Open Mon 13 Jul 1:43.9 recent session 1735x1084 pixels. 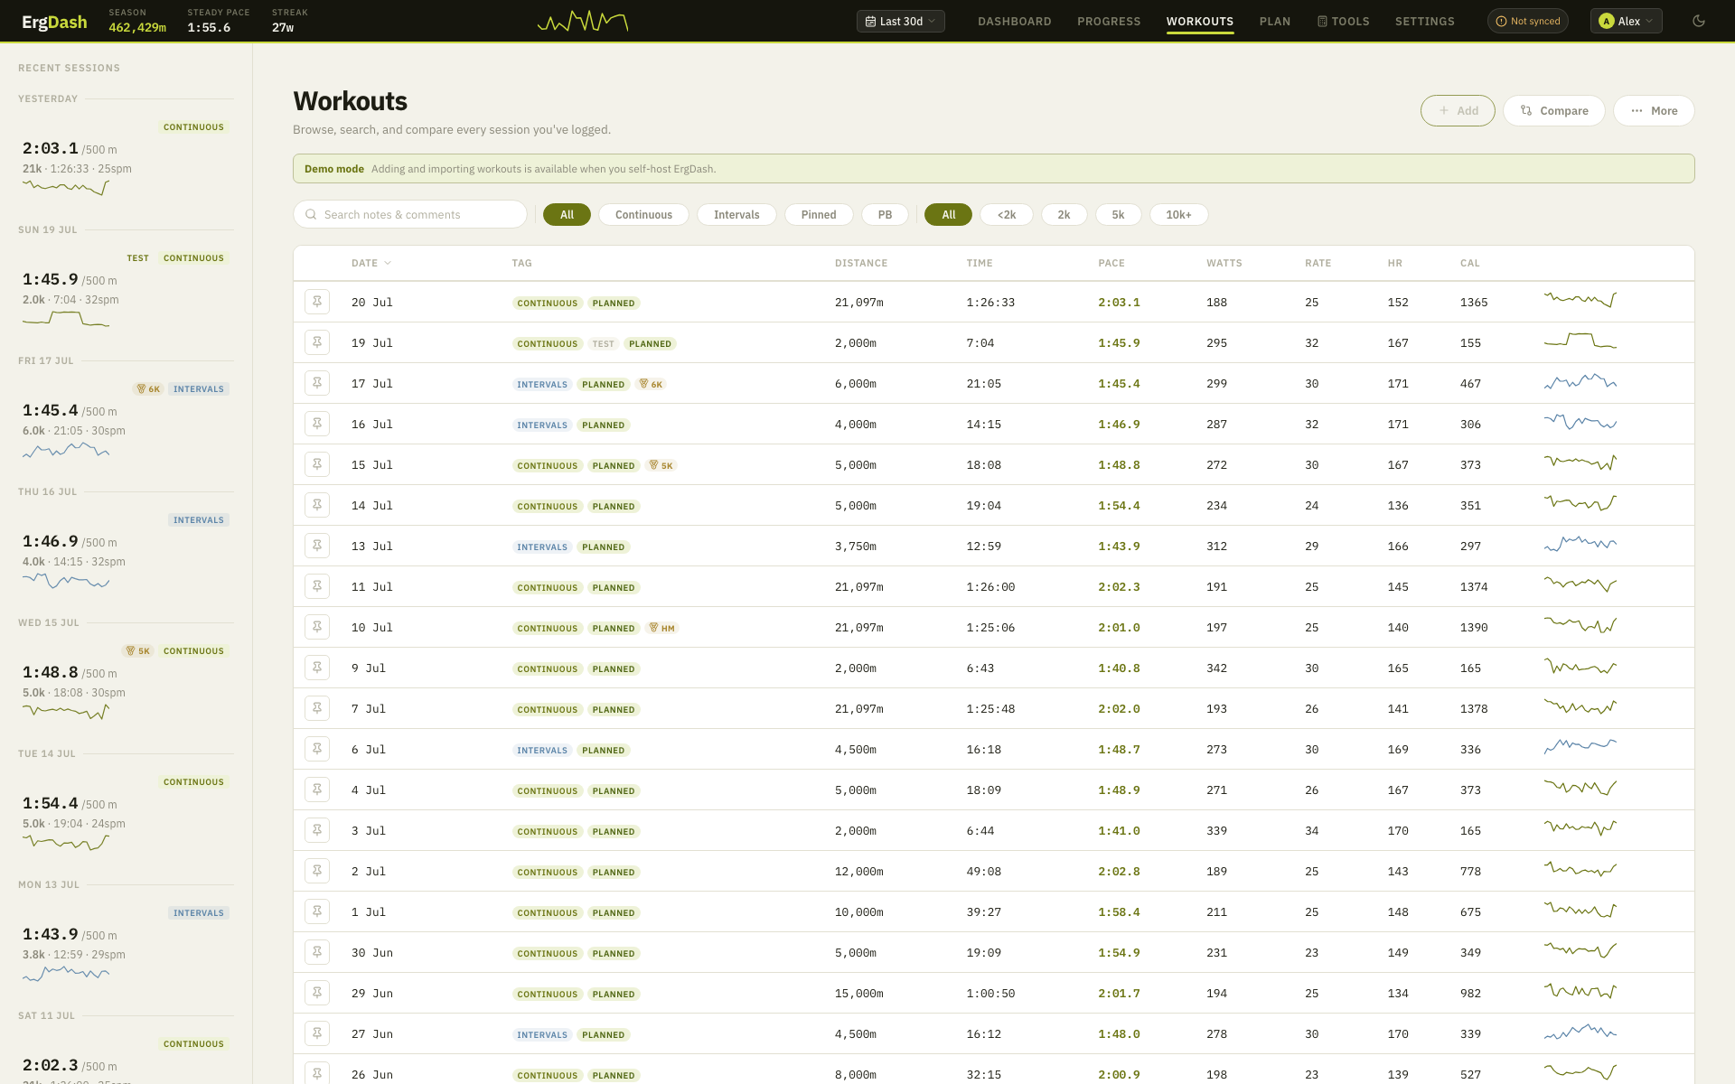(x=126, y=945)
